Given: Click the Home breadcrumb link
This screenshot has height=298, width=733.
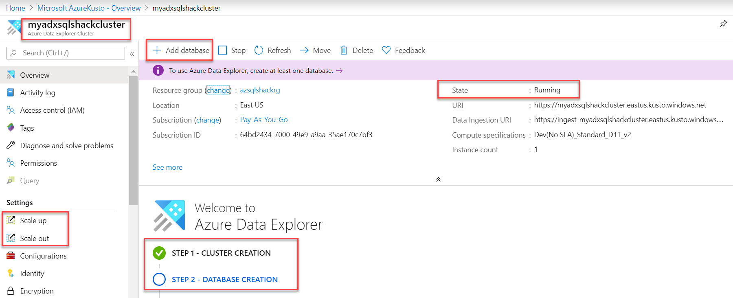Looking at the screenshot, I should tap(15, 8).
